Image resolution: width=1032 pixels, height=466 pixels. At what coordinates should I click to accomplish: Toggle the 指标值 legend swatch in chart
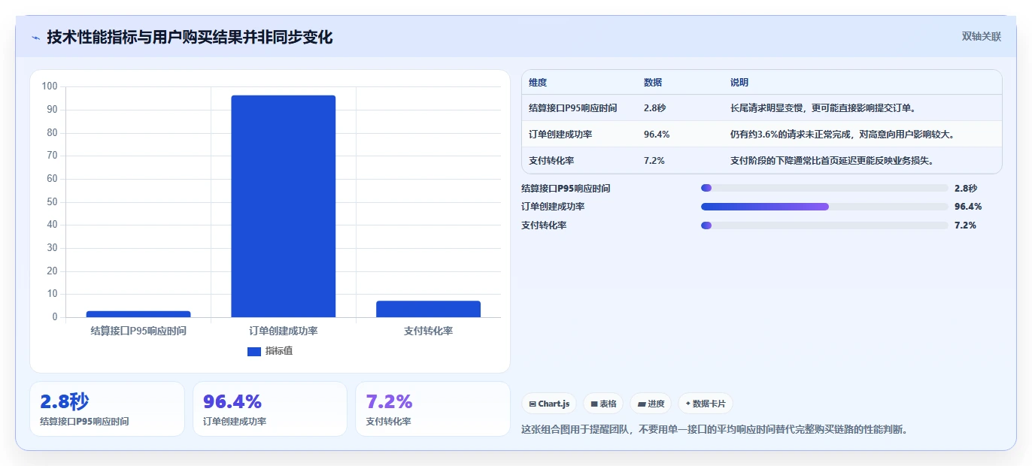pos(254,351)
